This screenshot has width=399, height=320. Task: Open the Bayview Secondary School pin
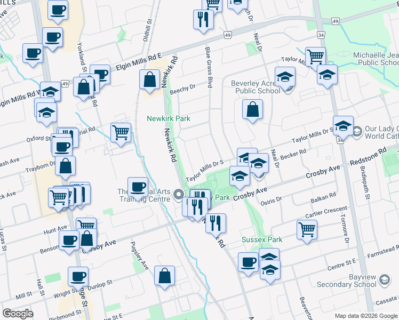pyautogui.click(x=385, y=280)
